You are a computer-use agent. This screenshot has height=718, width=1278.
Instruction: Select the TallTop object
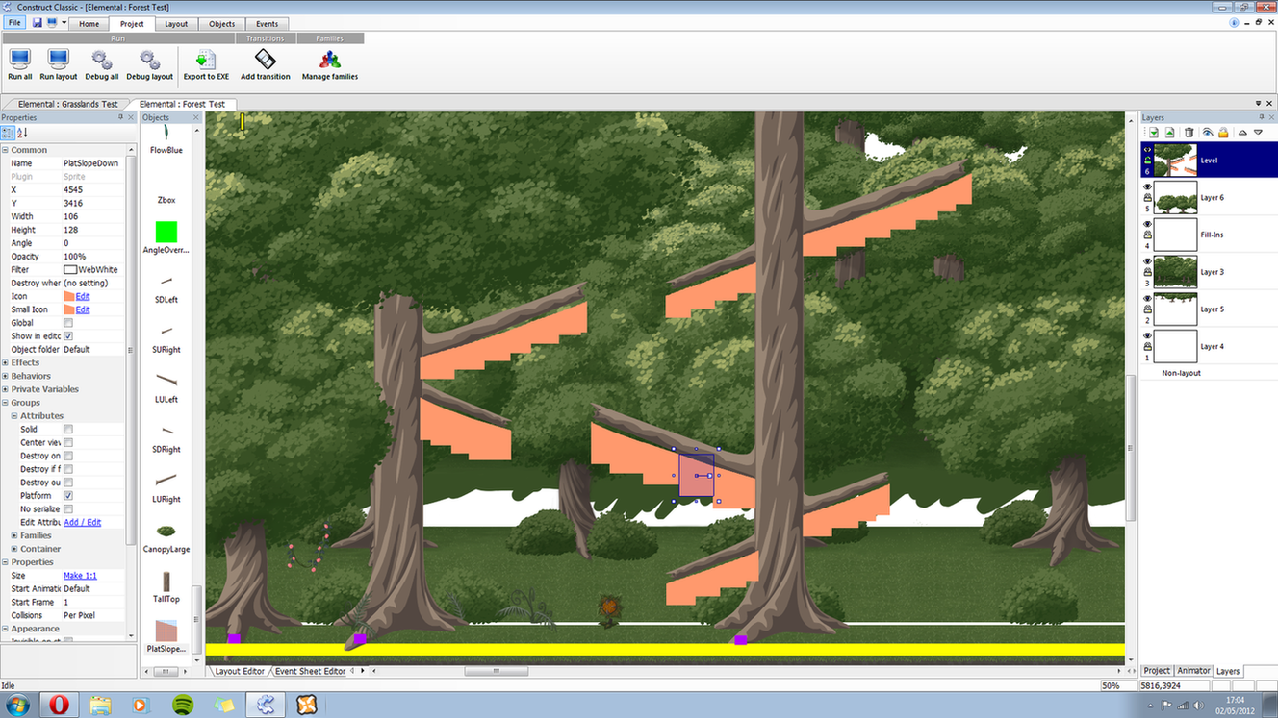166,586
